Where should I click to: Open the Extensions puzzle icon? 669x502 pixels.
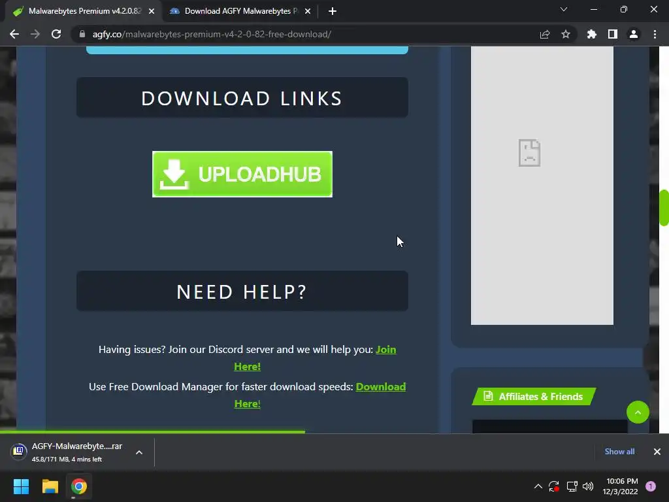click(592, 34)
